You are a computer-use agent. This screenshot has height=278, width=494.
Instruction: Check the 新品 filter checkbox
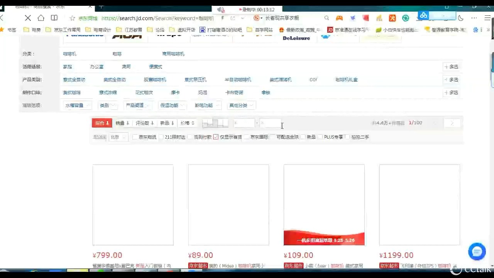[x=303, y=137]
